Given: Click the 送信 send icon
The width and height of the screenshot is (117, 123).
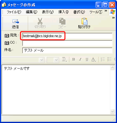Looking at the screenshot, I should point(16,21).
